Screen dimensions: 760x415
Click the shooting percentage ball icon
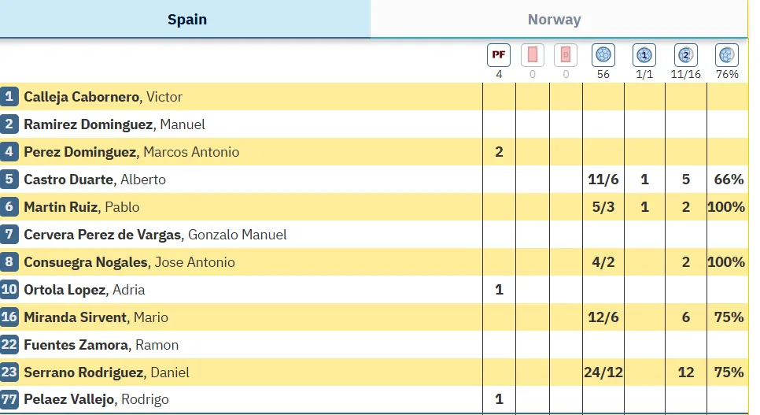727,55
